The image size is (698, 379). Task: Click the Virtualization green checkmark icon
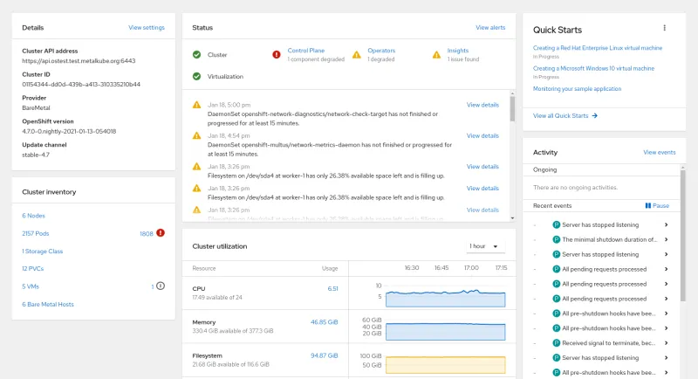click(197, 77)
